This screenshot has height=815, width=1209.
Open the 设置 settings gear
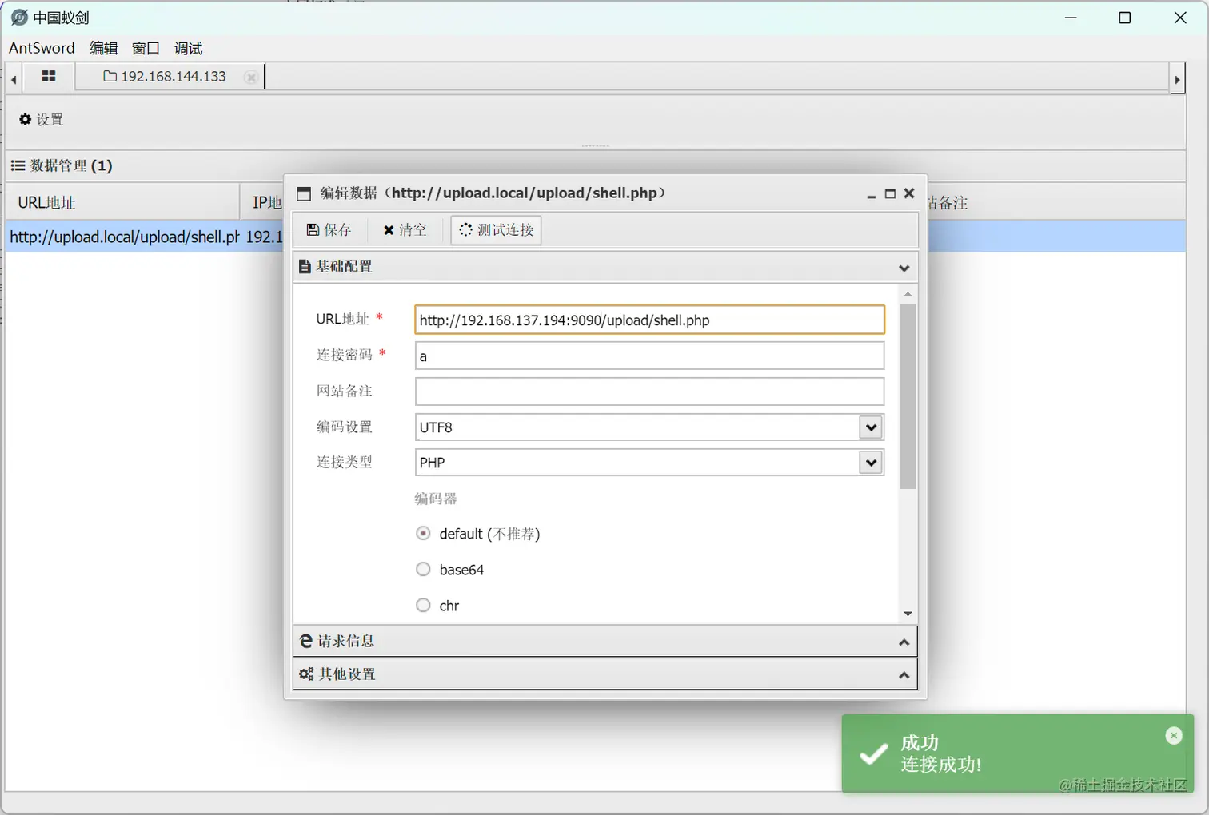pos(41,119)
